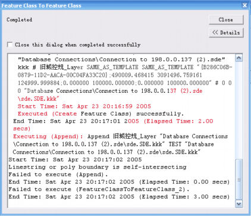The width and height of the screenshot is (251, 216).
Task: Enable 'Close this dialog when completed successfully' checkbox
Action: point(10,45)
